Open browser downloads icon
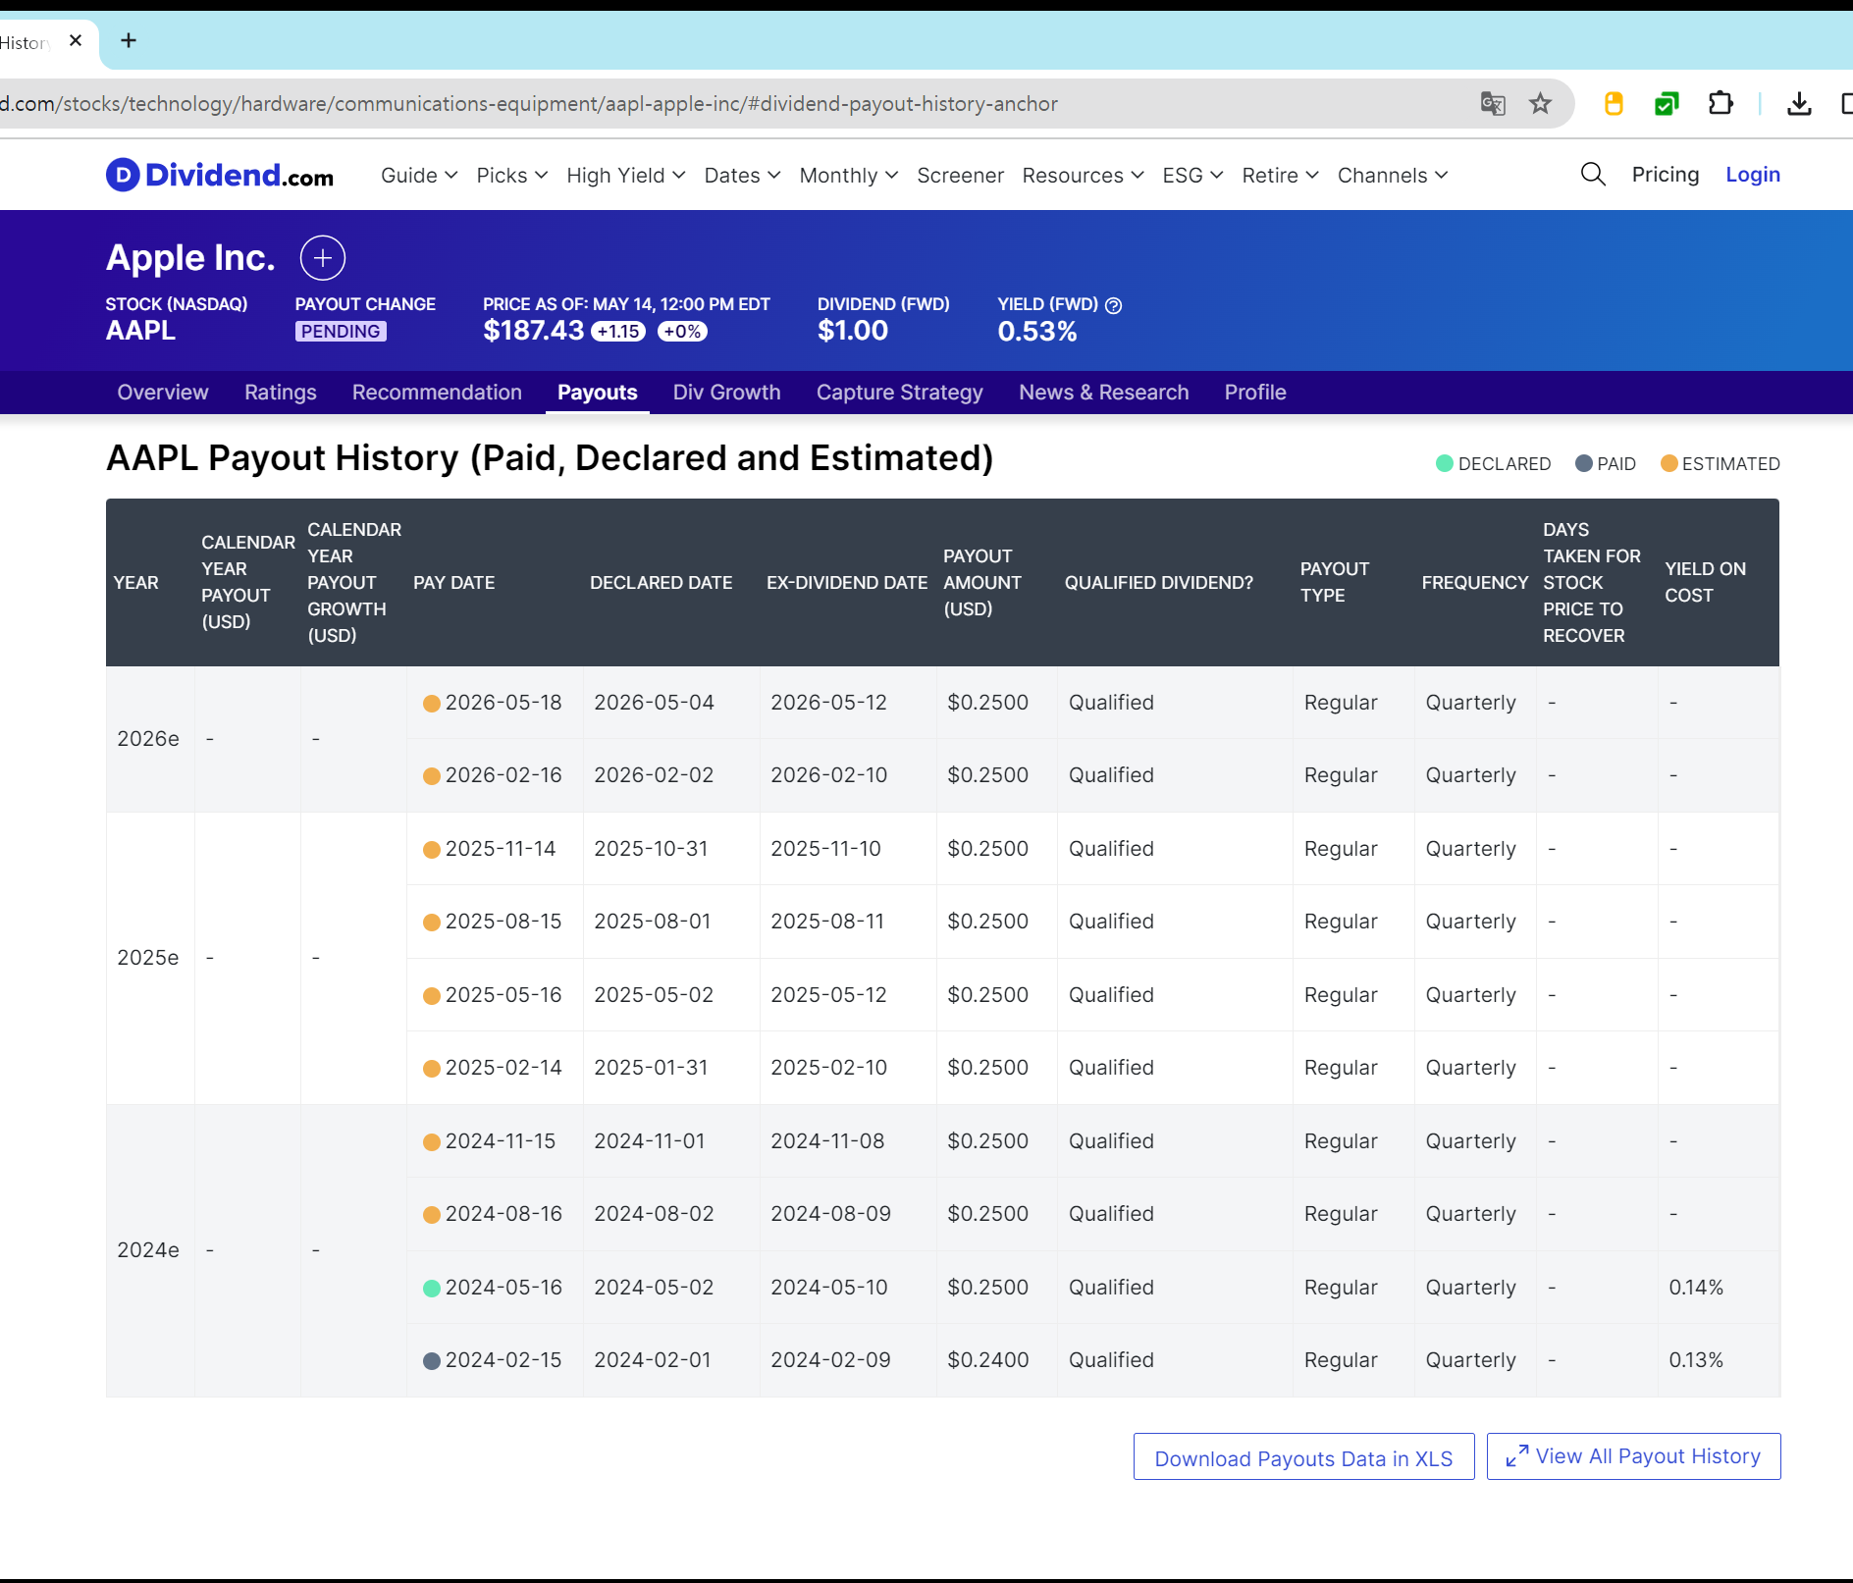The width and height of the screenshot is (1853, 1583). click(x=1799, y=103)
